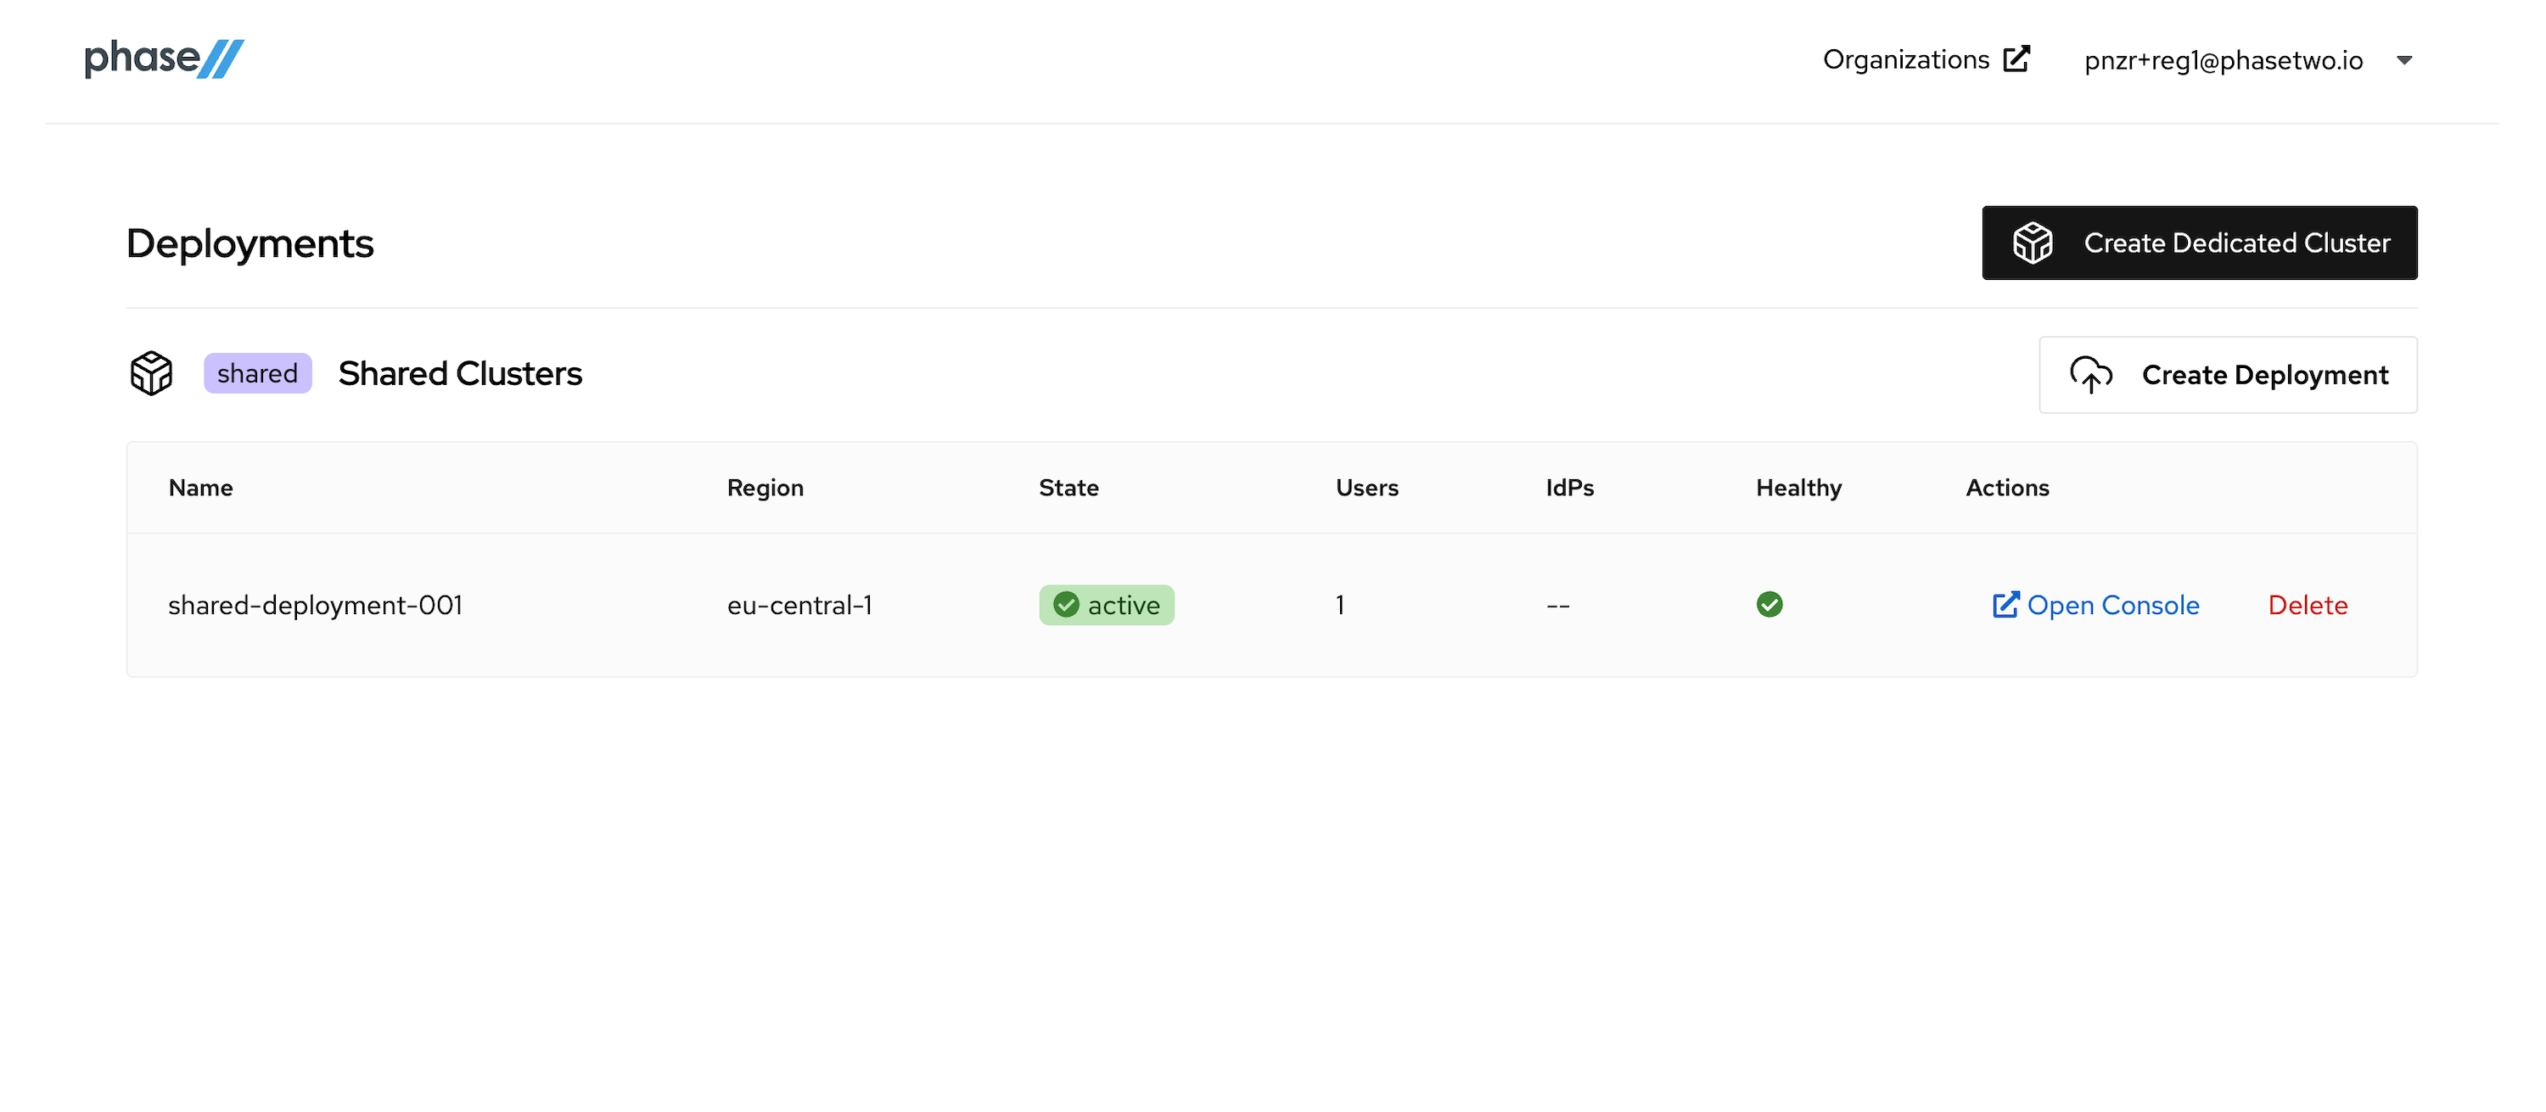
Task: Open the account dropdown for pnzr+reg1@phasetwo.io
Action: click(x=2222, y=59)
